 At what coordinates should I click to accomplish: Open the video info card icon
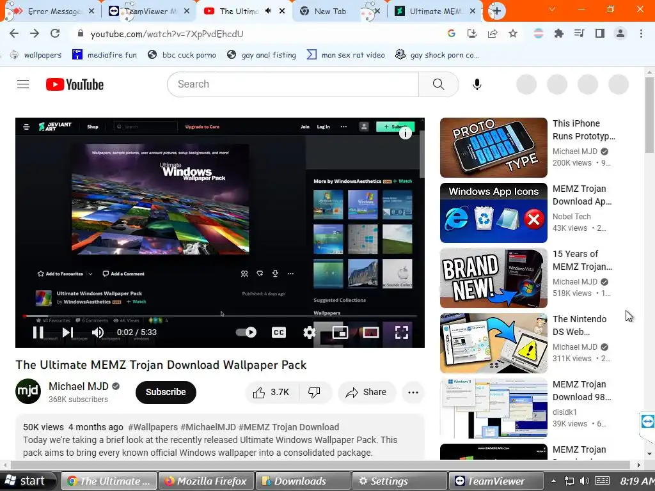point(405,133)
